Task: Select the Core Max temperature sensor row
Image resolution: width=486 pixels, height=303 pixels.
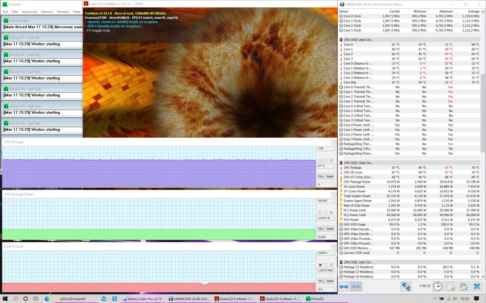Action: pyautogui.click(x=350, y=82)
